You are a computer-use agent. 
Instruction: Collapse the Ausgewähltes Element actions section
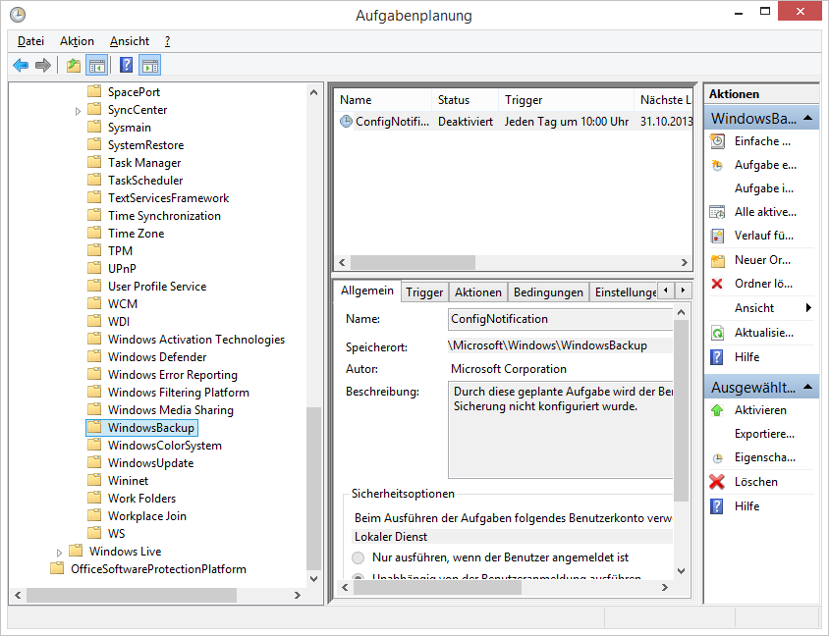point(807,388)
